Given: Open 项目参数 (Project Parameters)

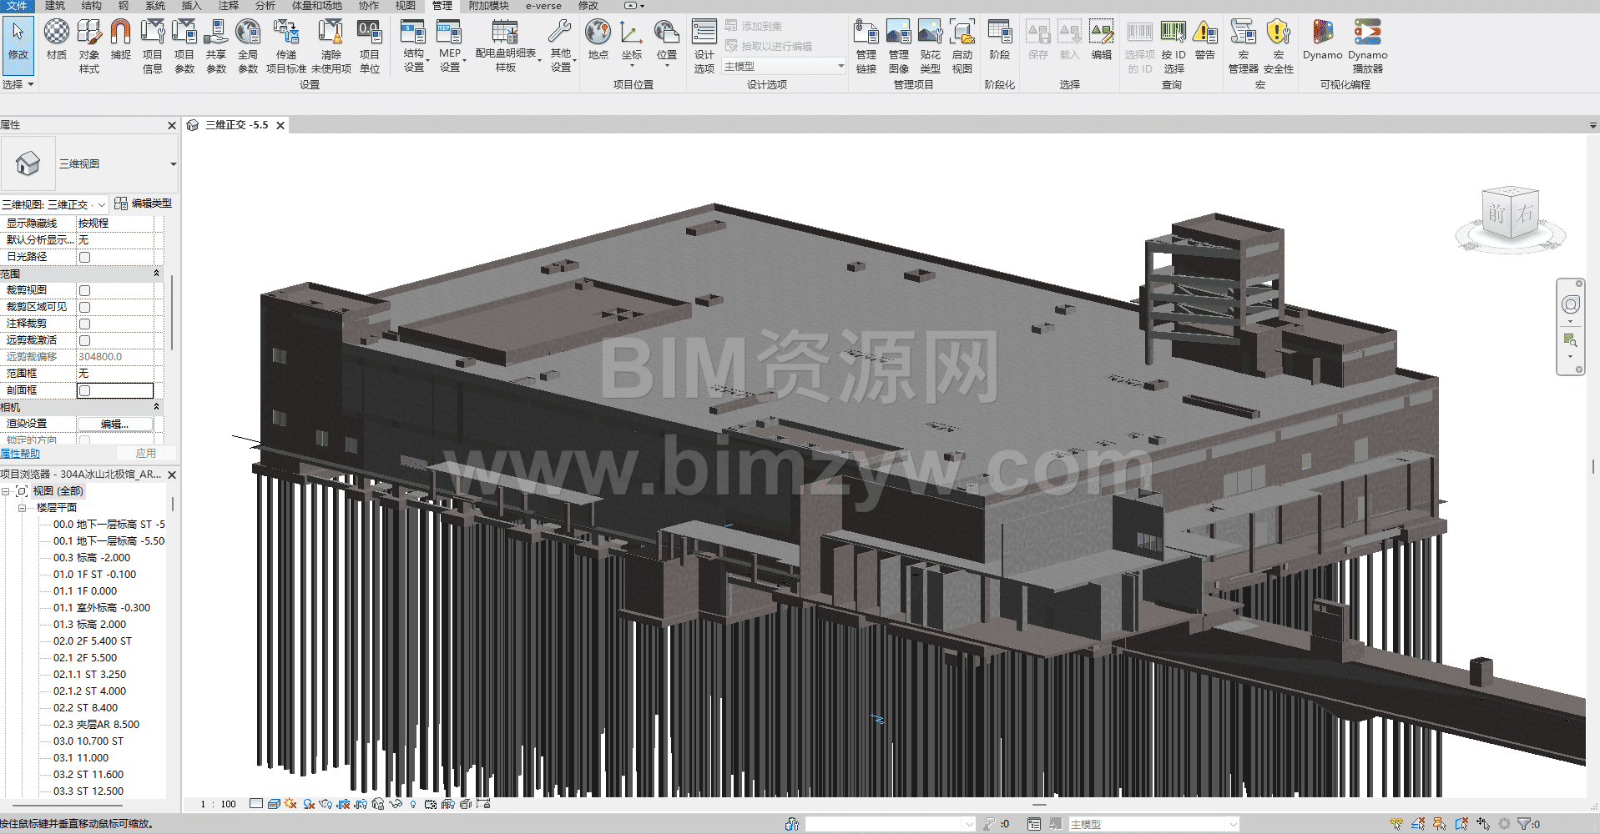Looking at the screenshot, I should coord(184,46).
